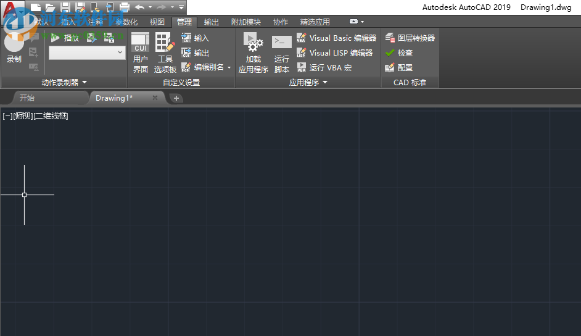
Task: Switch to the 视图 ribbon tab
Action: (x=157, y=22)
